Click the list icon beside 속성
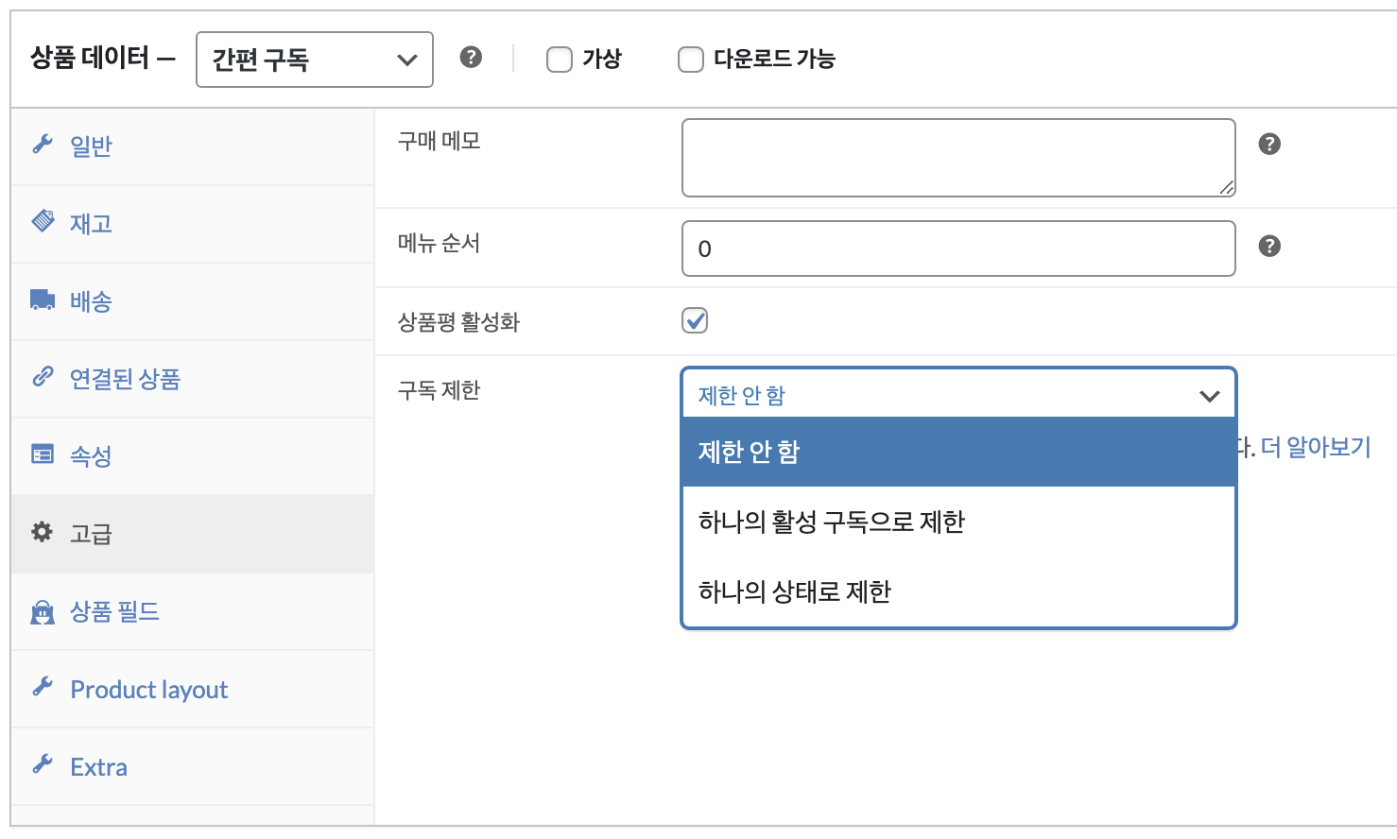Screen dimensions: 1397x839 (x=43, y=454)
